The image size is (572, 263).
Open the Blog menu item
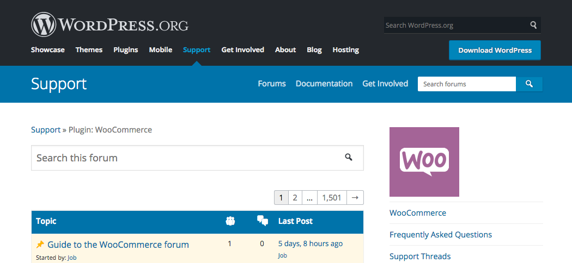click(x=314, y=50)
